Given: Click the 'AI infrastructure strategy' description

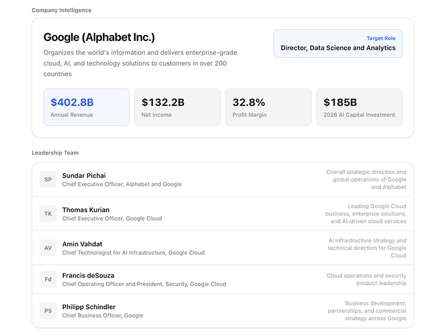Looking at the screenshot, I should coord(367,248).
